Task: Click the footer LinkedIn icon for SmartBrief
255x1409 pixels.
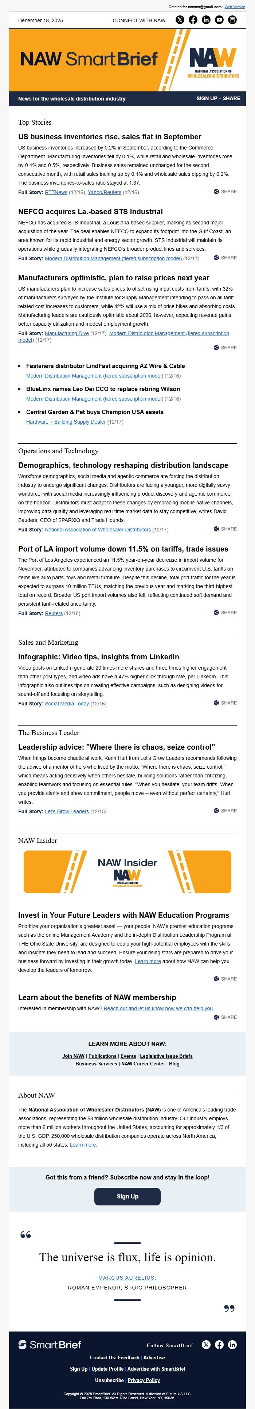Action: 232,1344
